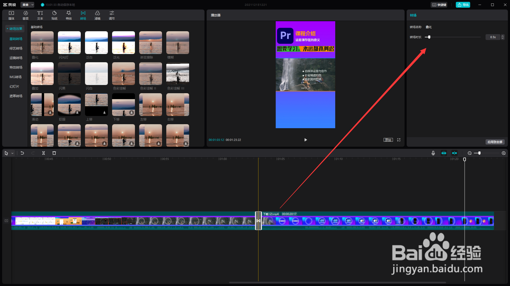Open the 贴纸 sticker panel

point(54,15)
